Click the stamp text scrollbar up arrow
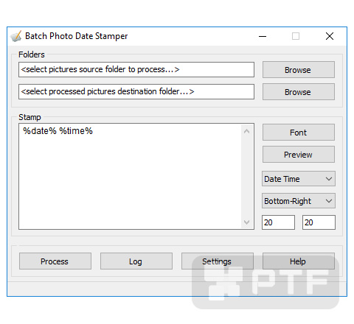This screenshot has width=354, height=324. (x=247, y=131)
